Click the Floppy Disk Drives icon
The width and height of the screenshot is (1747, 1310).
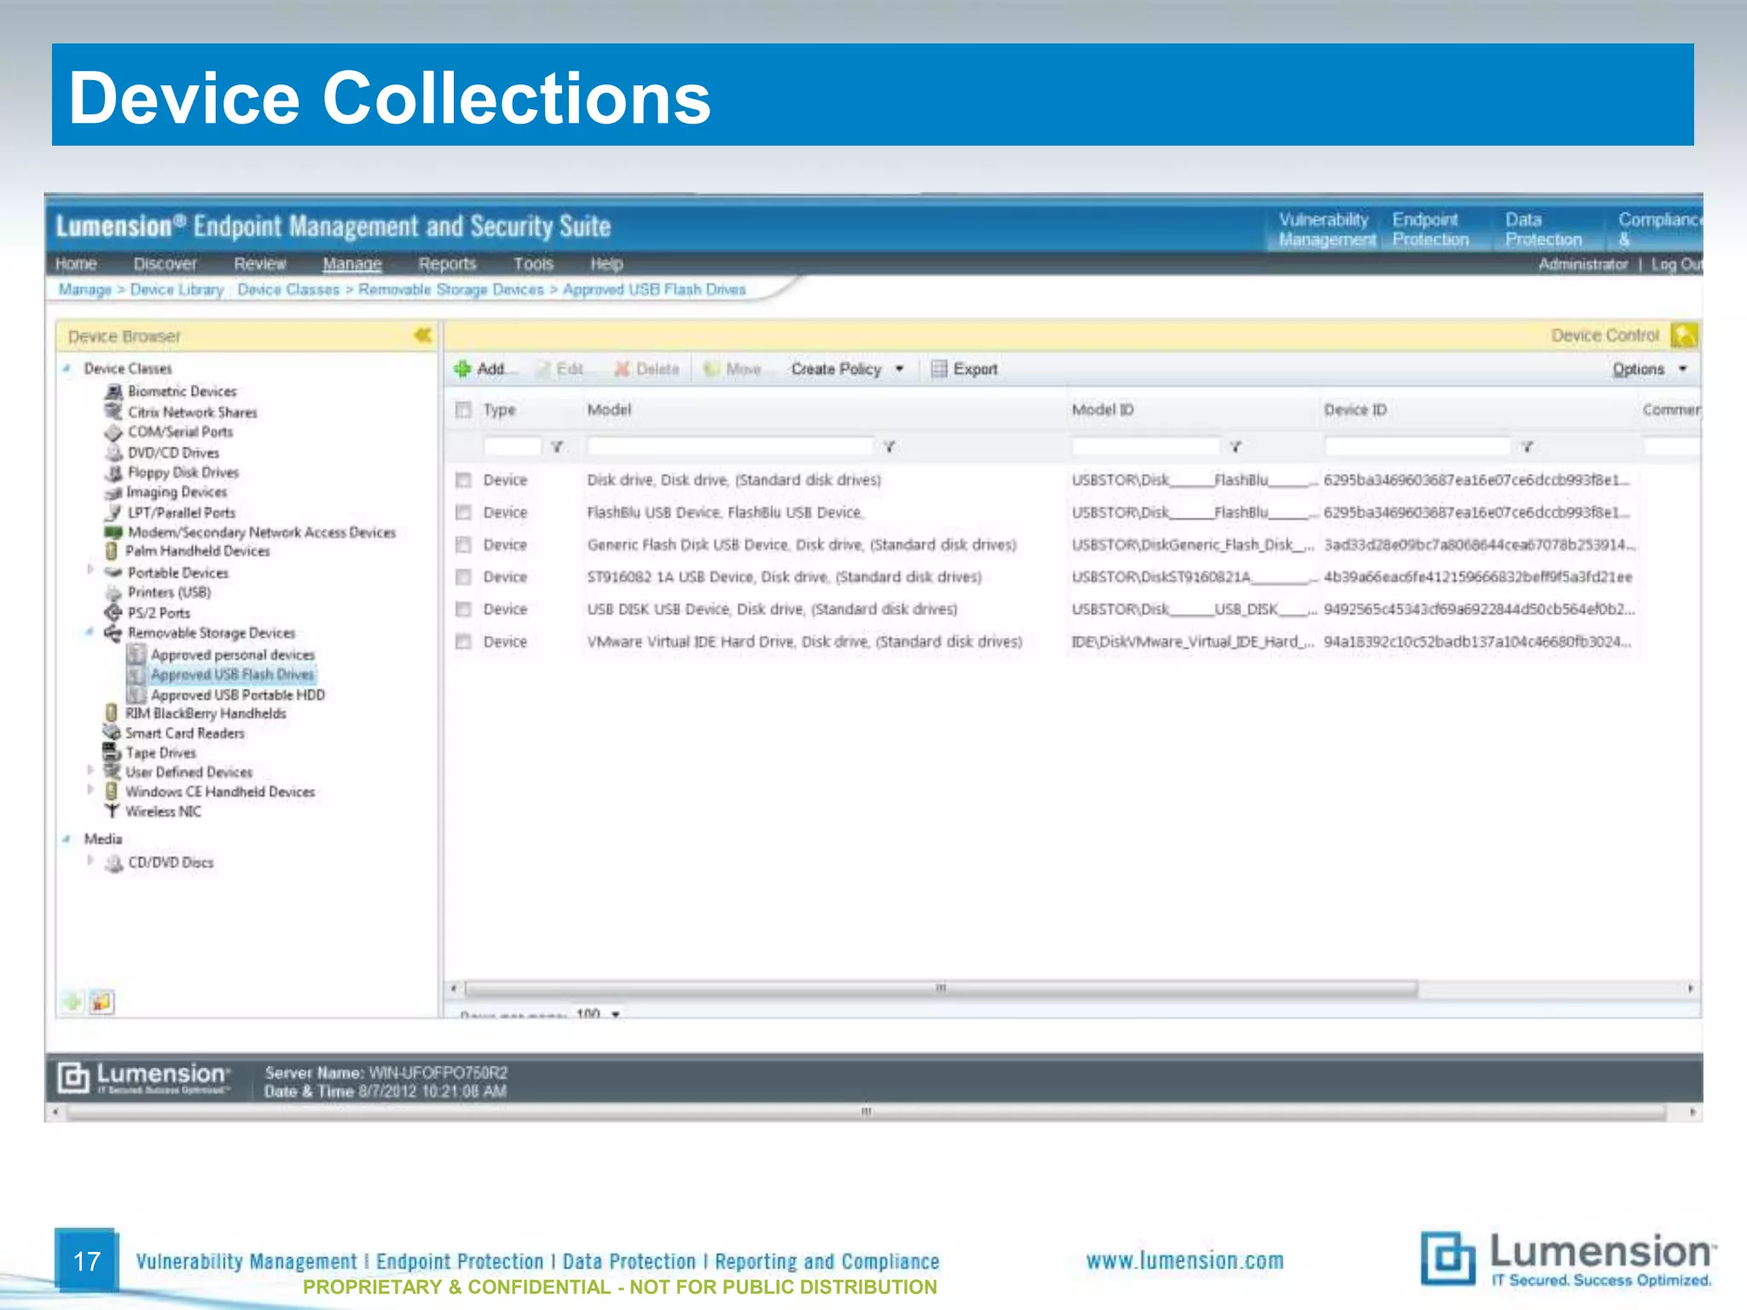113,472
